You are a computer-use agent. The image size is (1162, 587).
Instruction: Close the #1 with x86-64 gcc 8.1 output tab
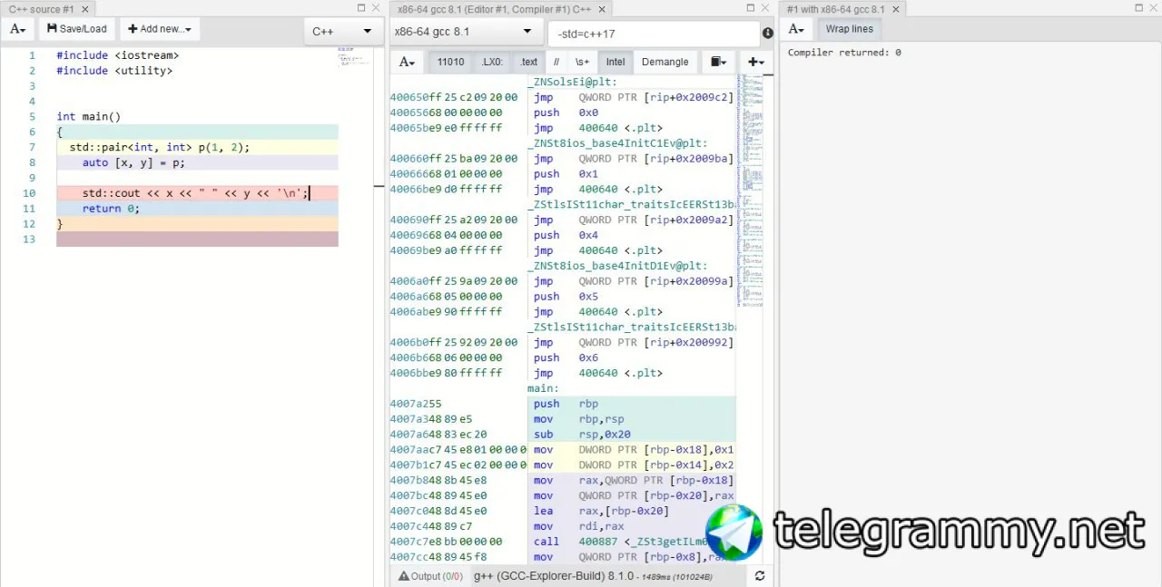[895, 9]
